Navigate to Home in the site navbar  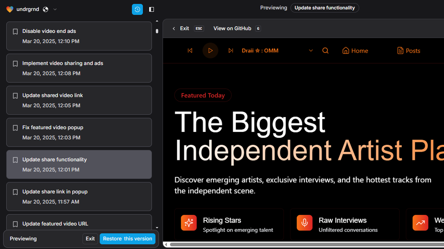(355, 51)
